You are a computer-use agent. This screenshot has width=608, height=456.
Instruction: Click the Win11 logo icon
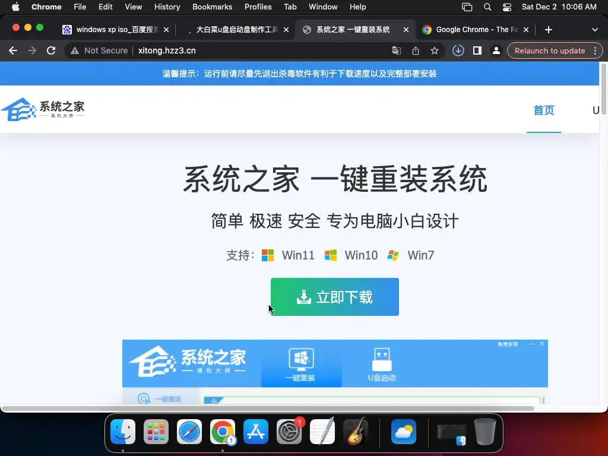tap(268, 255)
